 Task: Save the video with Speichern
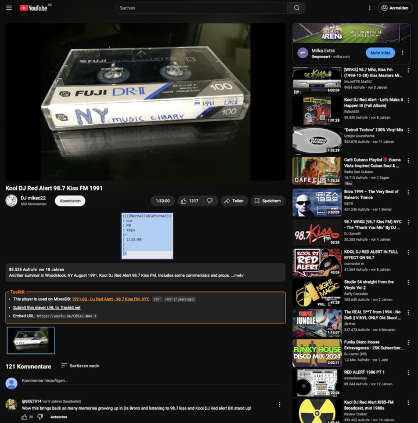268,201
